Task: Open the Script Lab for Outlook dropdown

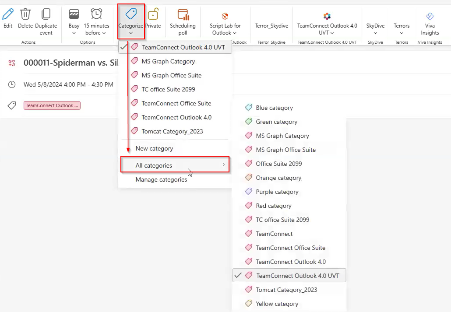Action: pyautogui.click(x=235, y=33)
